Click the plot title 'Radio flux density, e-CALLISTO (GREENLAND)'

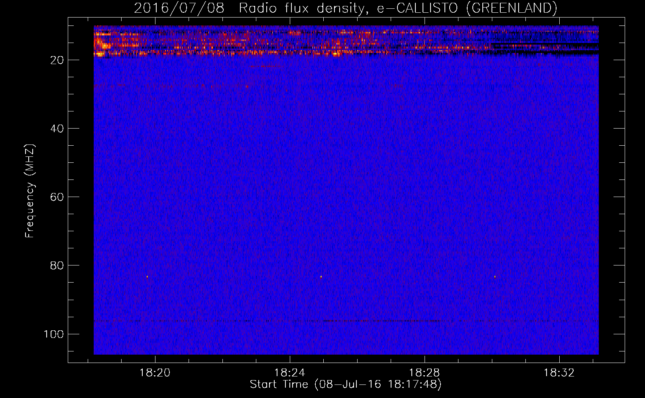coord(398,8)
